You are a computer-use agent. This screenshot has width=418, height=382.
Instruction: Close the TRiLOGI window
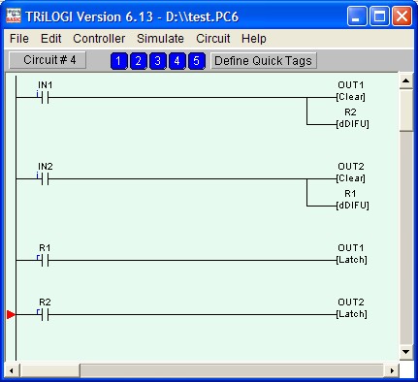(x=402, y=16)
